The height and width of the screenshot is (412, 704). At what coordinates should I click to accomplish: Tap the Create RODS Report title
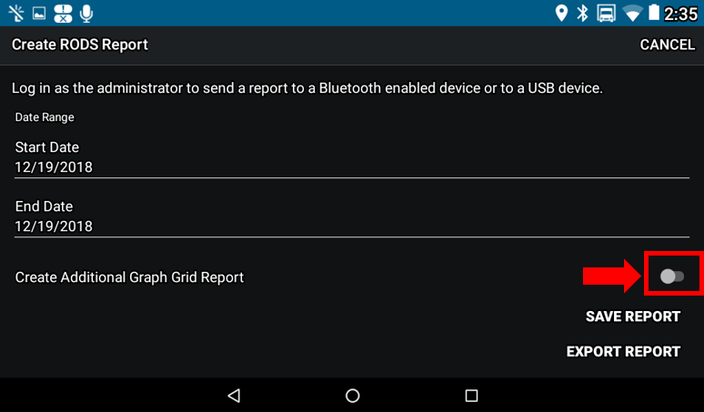80,45
